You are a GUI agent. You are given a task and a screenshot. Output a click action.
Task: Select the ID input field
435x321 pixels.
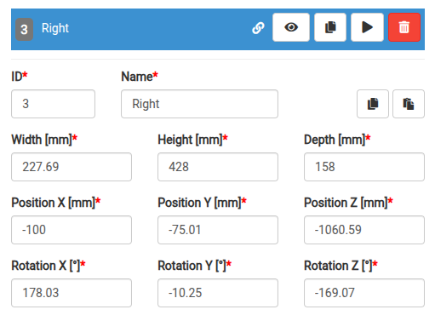pyautogui.click(x=53, y=104)
